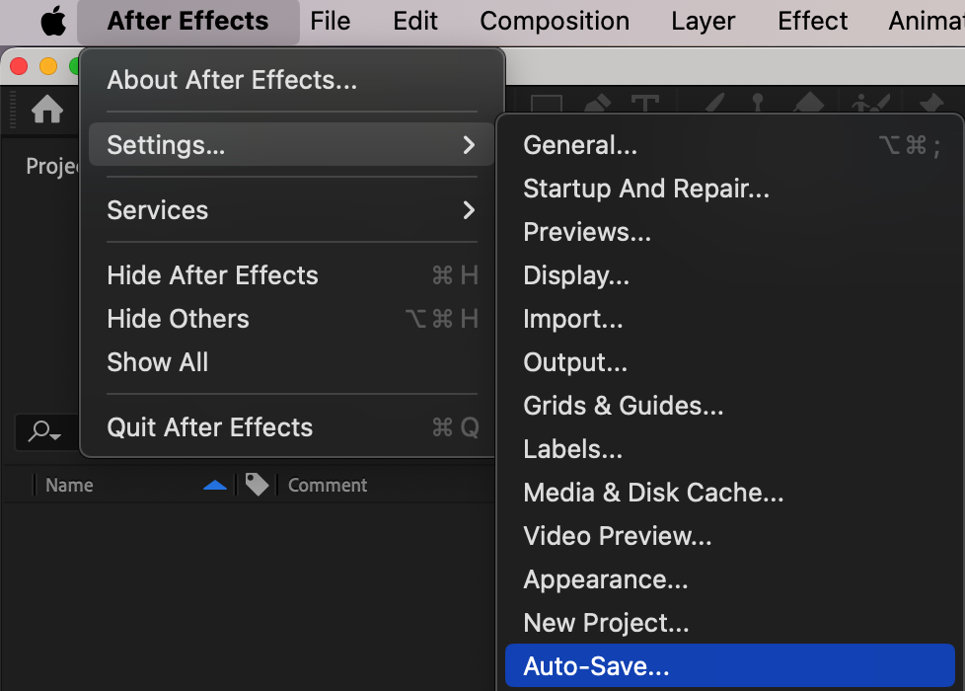The image size is (965, 691).
Task: Select About After Effects
Action: click(232, 80)
